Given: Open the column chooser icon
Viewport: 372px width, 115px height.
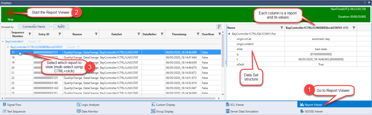Looking at the screenshot, I should click(x=219, y=26).
